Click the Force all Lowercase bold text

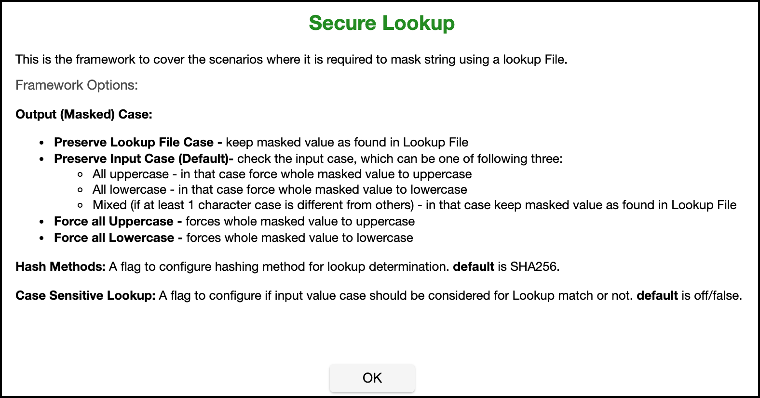[114, 238]
